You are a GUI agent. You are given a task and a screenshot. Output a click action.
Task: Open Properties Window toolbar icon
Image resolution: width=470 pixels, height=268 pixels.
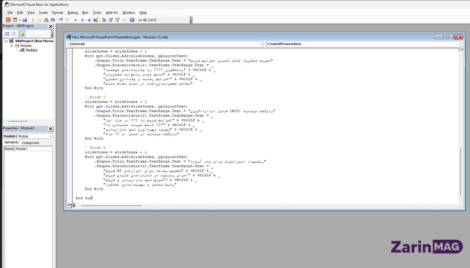[110, 20]
